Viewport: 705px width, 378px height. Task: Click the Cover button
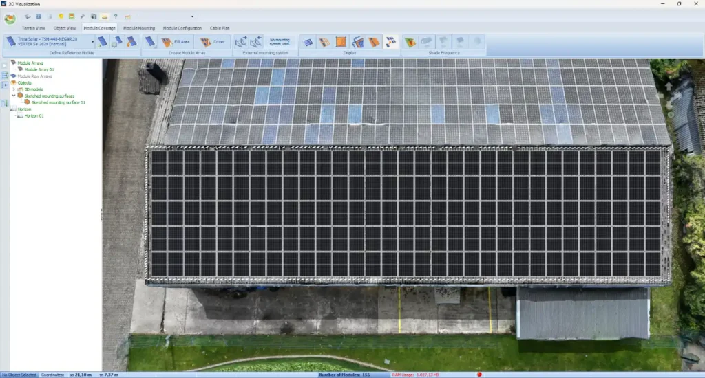[212, 42]
